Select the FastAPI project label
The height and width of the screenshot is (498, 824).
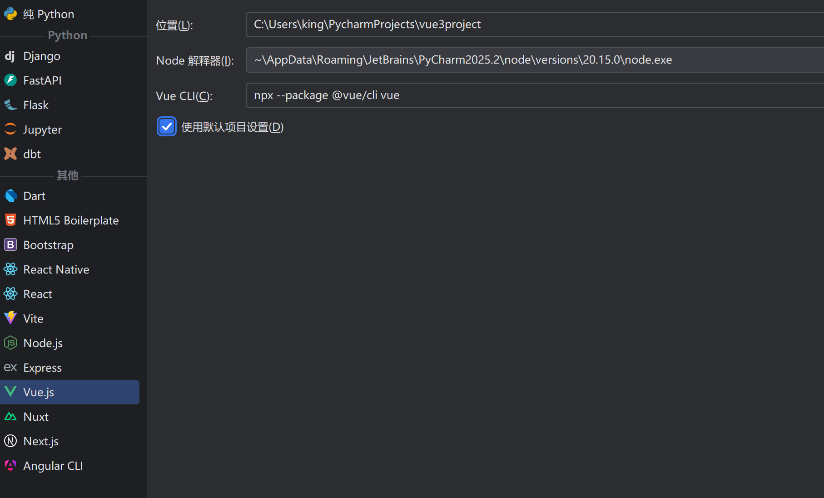(42, 80)
